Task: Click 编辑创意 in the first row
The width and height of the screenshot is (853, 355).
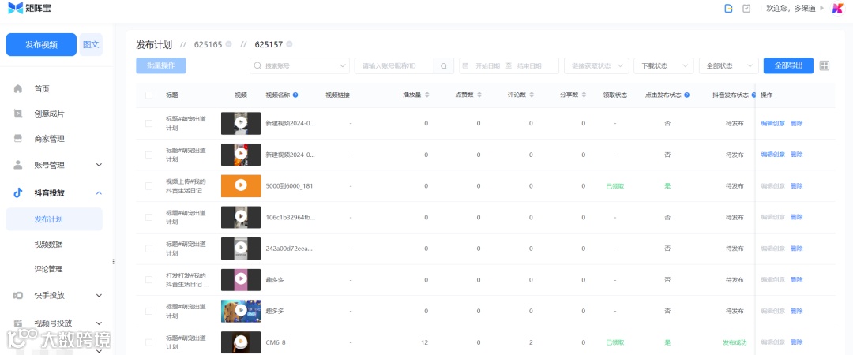Action: point(772,123)
